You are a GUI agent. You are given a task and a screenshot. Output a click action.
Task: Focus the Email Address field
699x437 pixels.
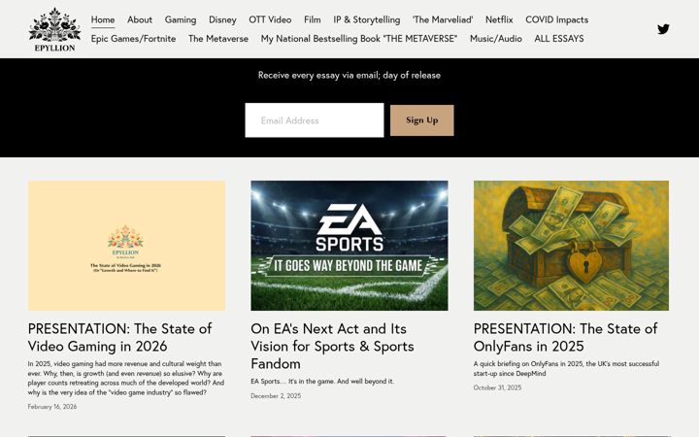(315, 120)
